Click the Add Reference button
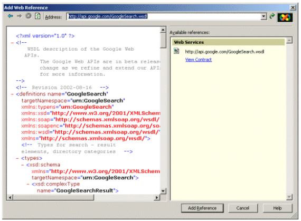This screenshot has width=301, height=221. tap(202, 208)
